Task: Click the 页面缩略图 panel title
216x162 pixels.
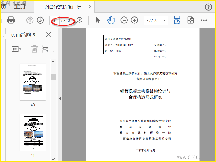Action: click(23, 35)
